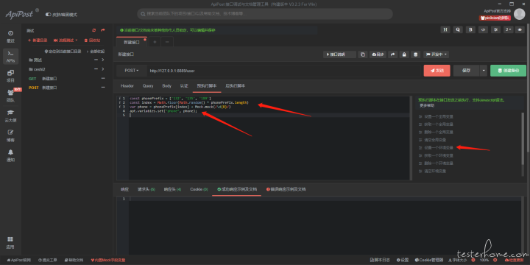Toggle the 皮肤/编辑模式 switch
Image resolution: width=530 pixels, height=265 pixels.
coord(48,15)
